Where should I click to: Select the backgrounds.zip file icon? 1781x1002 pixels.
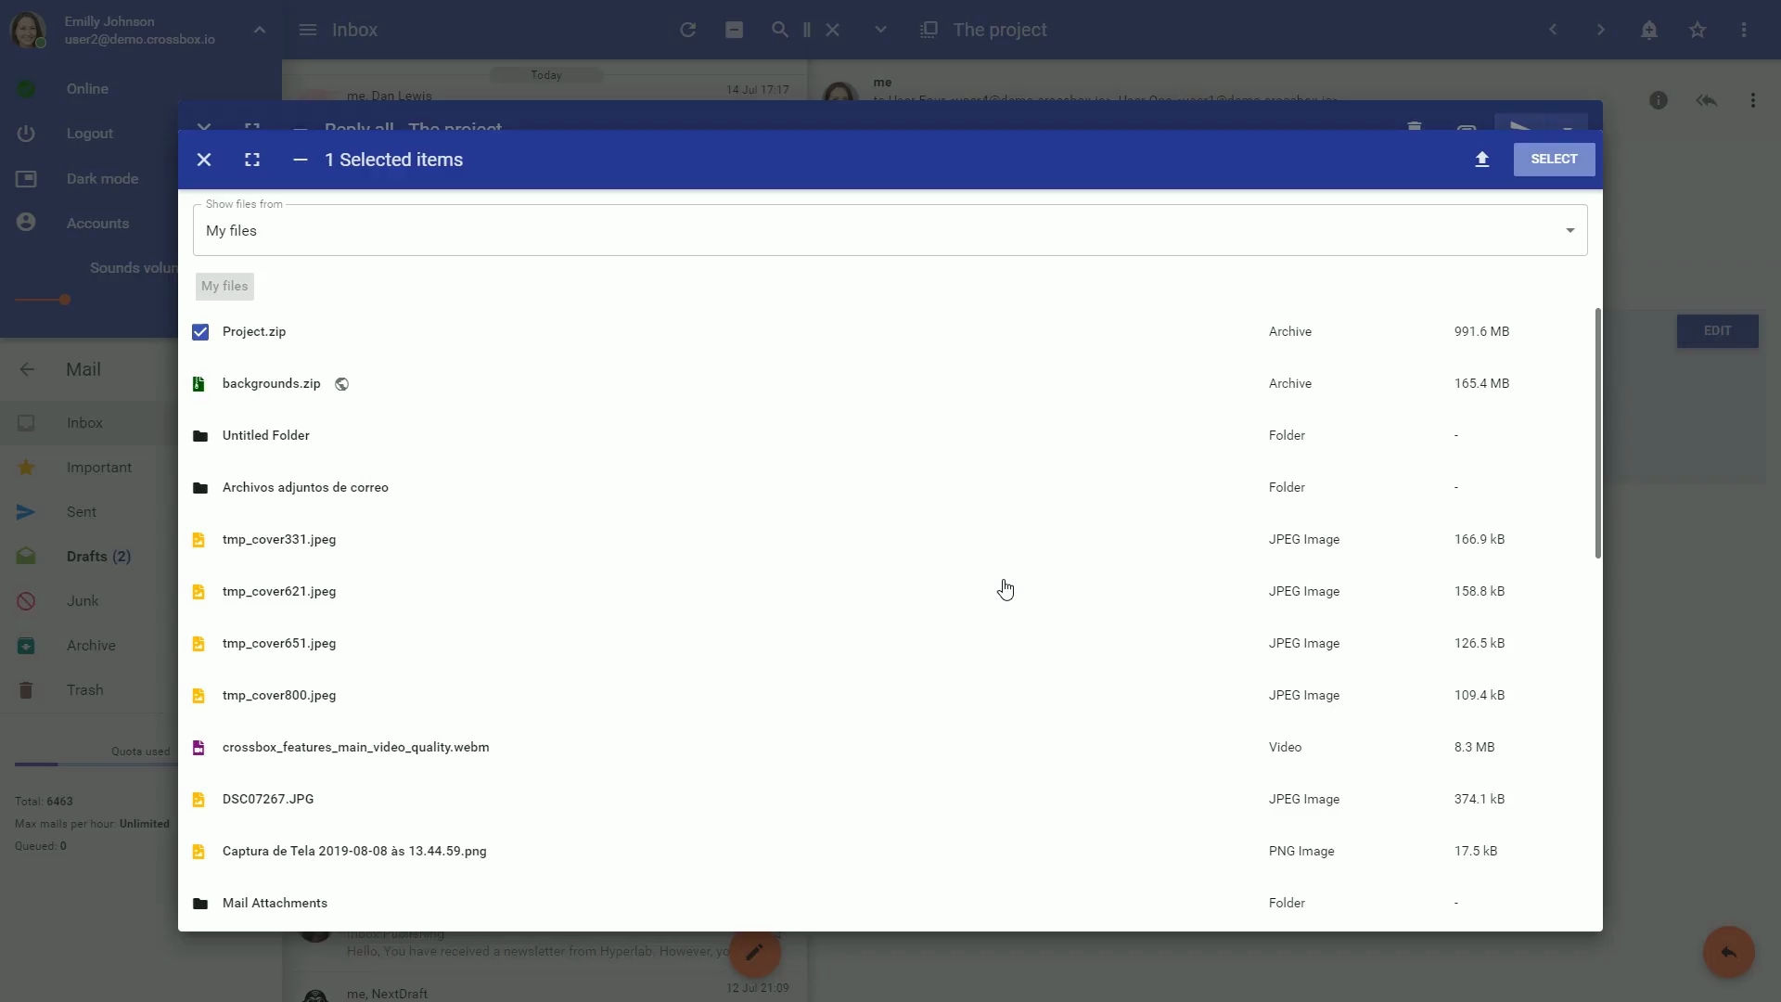[x=199, y=384]
